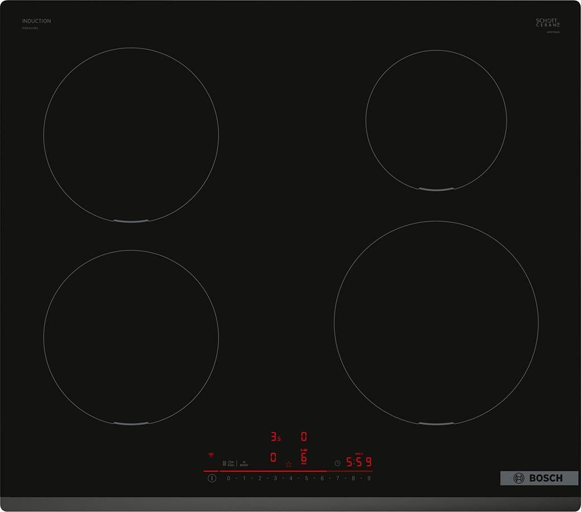Screen dimensions: 581x512
Task: Select the front-left zone display showing 0
Action: pos(273,457)
